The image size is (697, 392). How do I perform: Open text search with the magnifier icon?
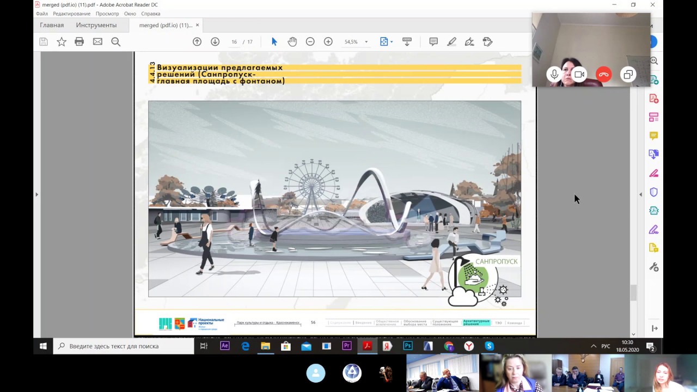pyautogui.click(x=115, y=42)
